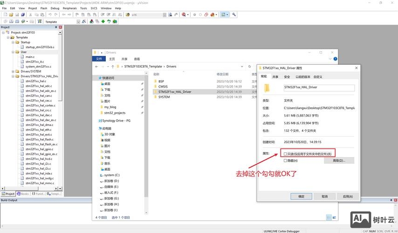
Task: Collapse the Startup folder in project tree
Action: (13, 42)
